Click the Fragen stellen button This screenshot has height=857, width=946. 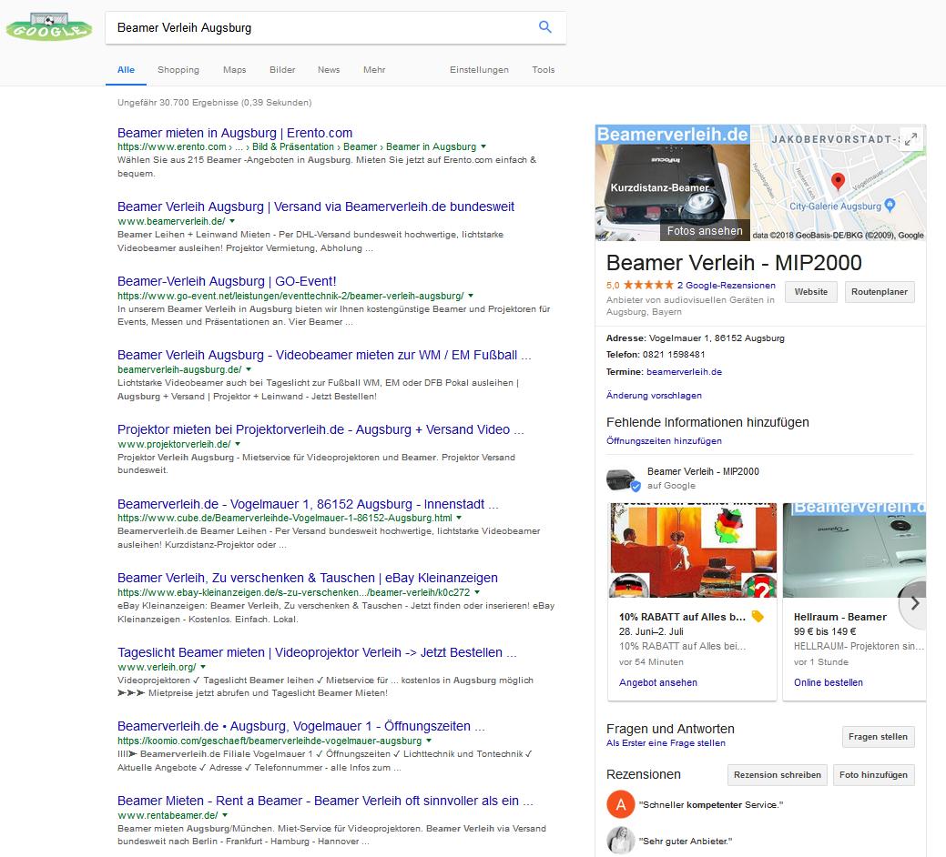(x=878, y=737)
